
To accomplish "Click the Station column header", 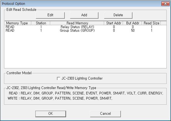I will click(x=41, y=23).
